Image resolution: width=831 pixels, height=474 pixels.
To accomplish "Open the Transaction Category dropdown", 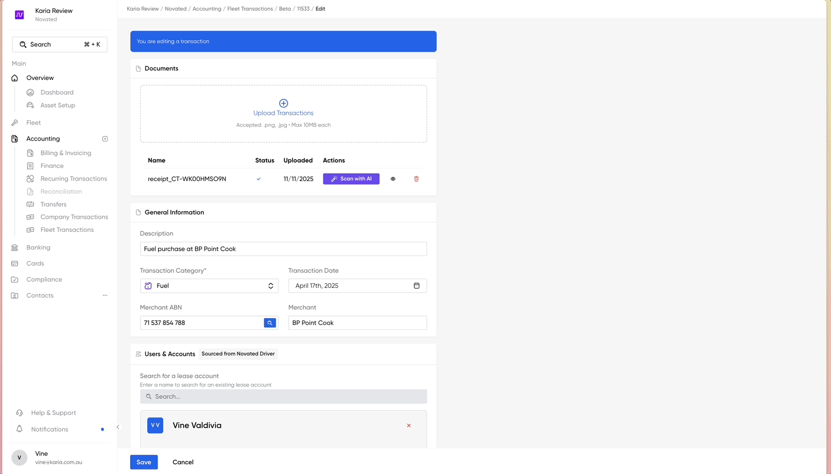I will pyautogui.click(x=209, y=286).
